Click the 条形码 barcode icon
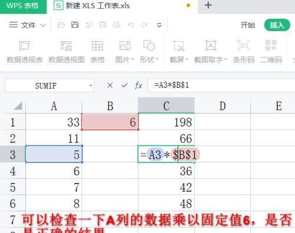295x233 pixels. pos(244,45)
